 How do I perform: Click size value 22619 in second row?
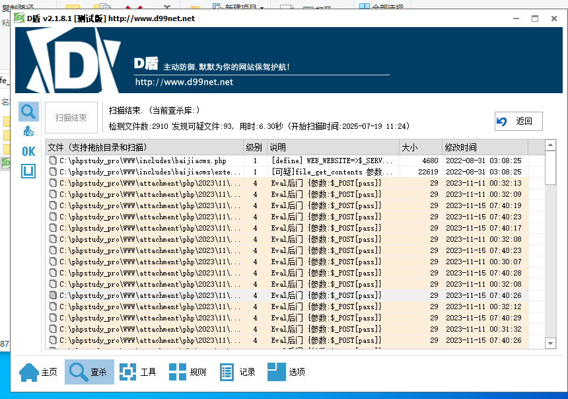tap(428, 172)
